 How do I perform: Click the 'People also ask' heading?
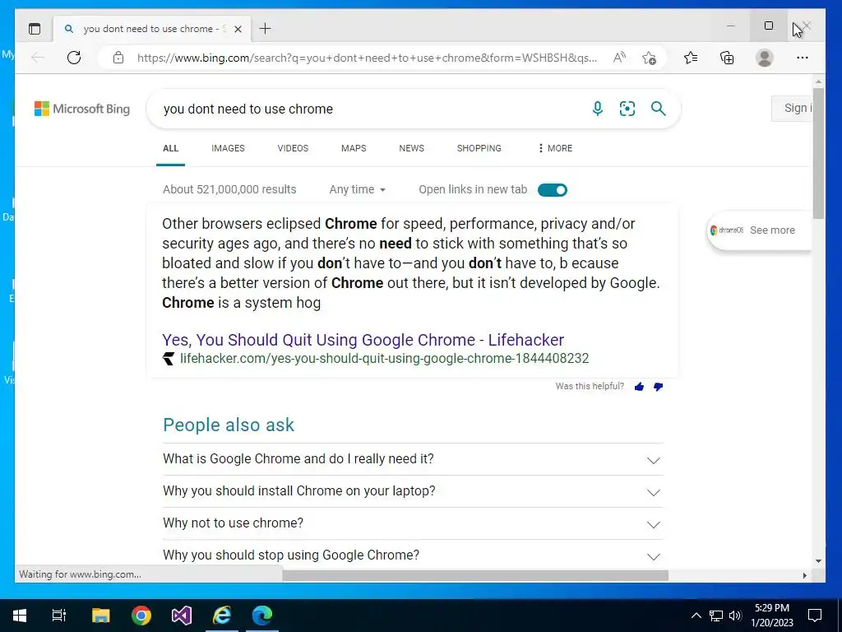(229, 425)
